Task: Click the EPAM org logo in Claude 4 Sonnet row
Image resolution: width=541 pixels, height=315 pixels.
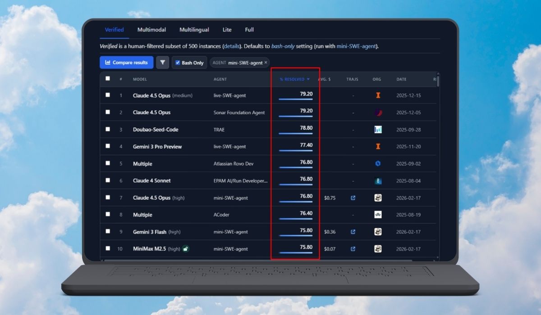Action: coord(378,181)
